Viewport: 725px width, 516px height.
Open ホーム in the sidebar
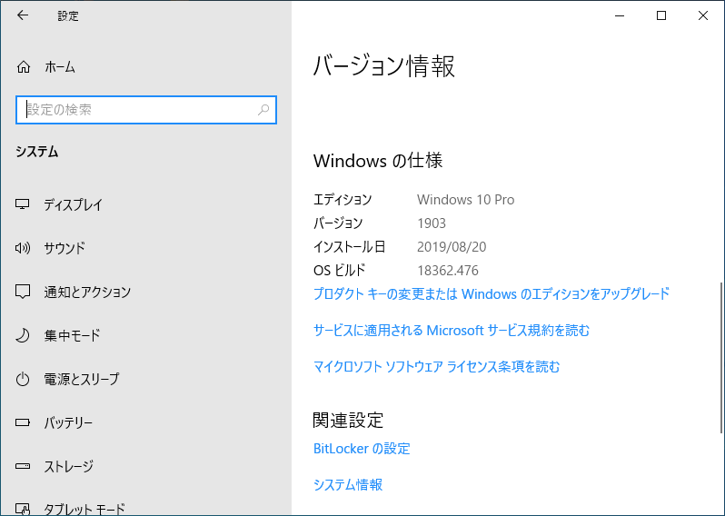(60, 67)
